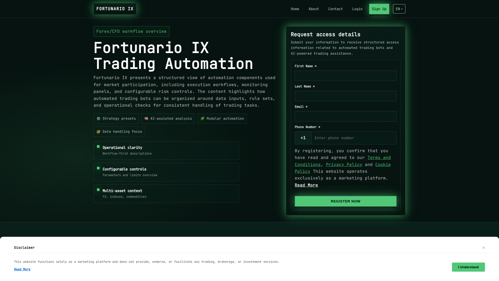Click the Phone Number * label
The width and height of the screenshot is (499, 281).
coord(307,127)
